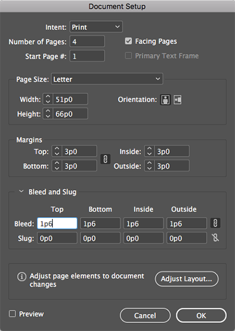Uncheck the Facing Pages checkbox
235x331 pixels.
(128, 41)
